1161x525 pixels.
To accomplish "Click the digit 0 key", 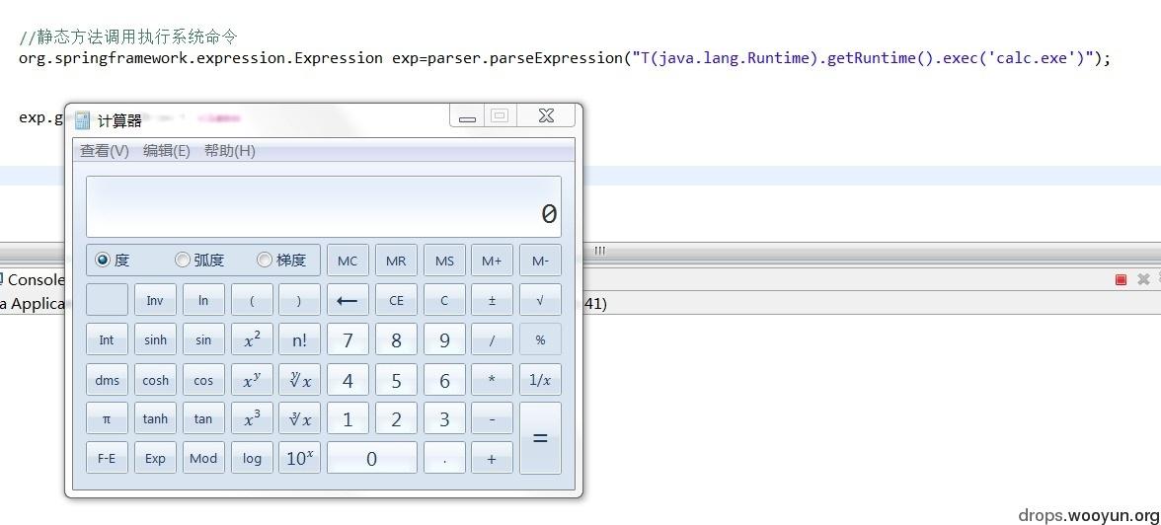I will point(371,458).
